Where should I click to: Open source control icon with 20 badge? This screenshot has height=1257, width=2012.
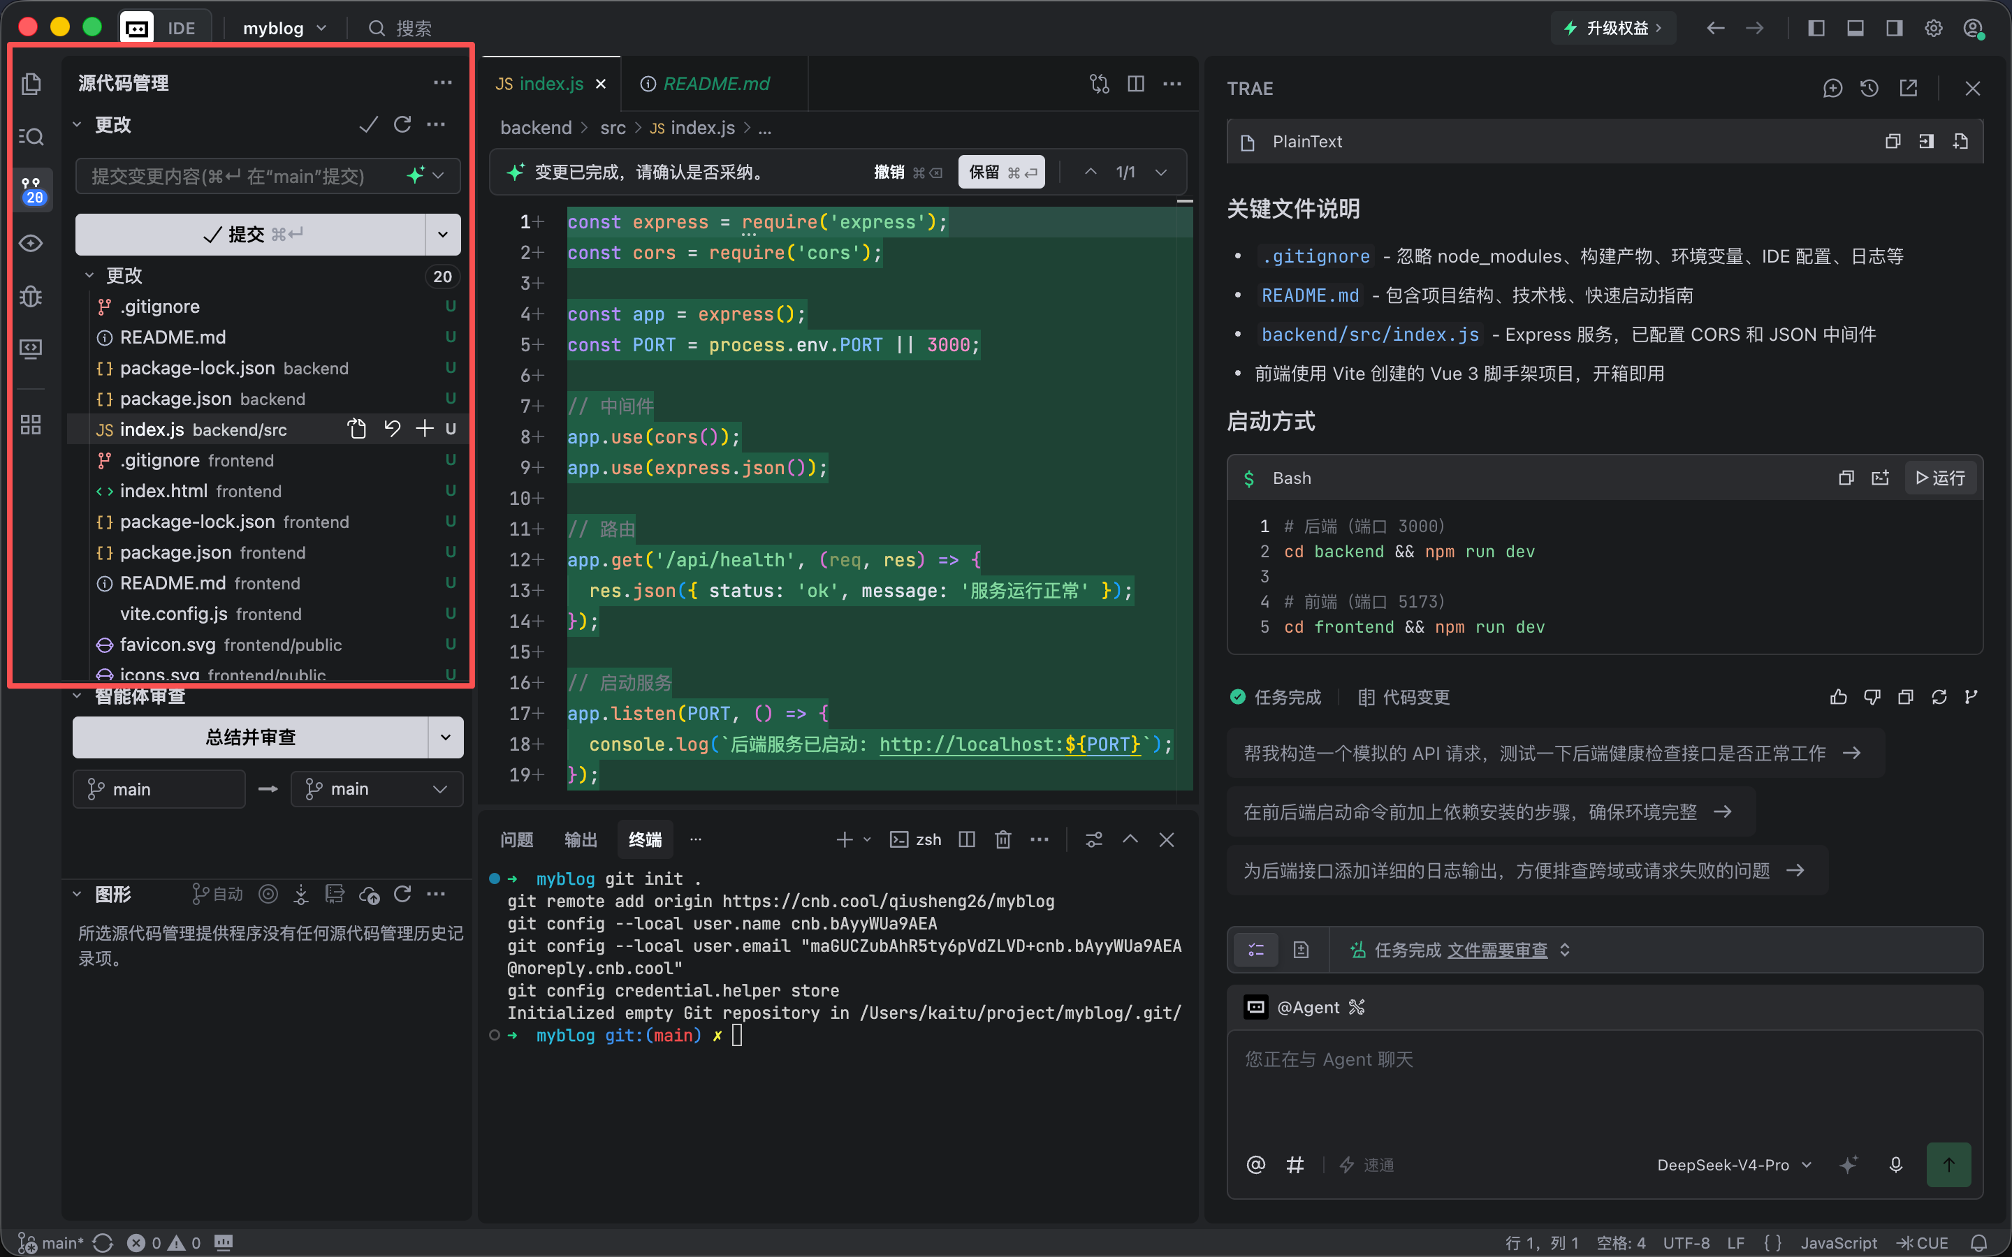pos(31,189)
